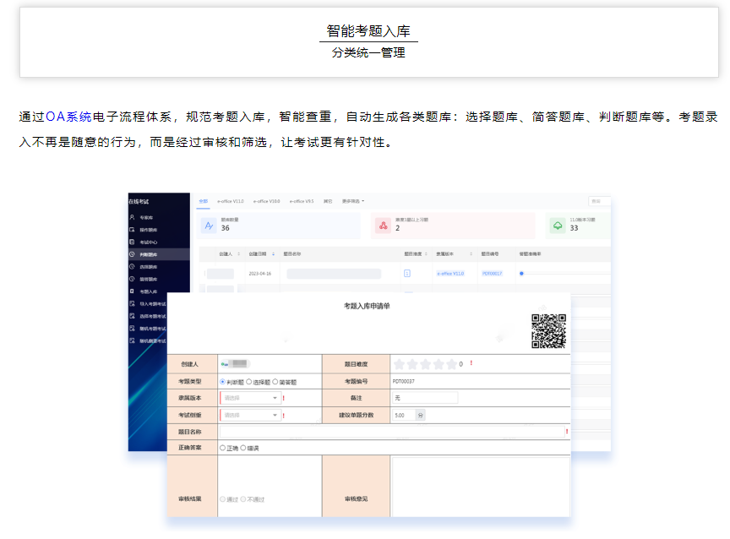This screenshot has width=730, height=539.
Task: Switch to the e-office V9.5 tab
Action: pyautogui.click(x=302, y=201)
